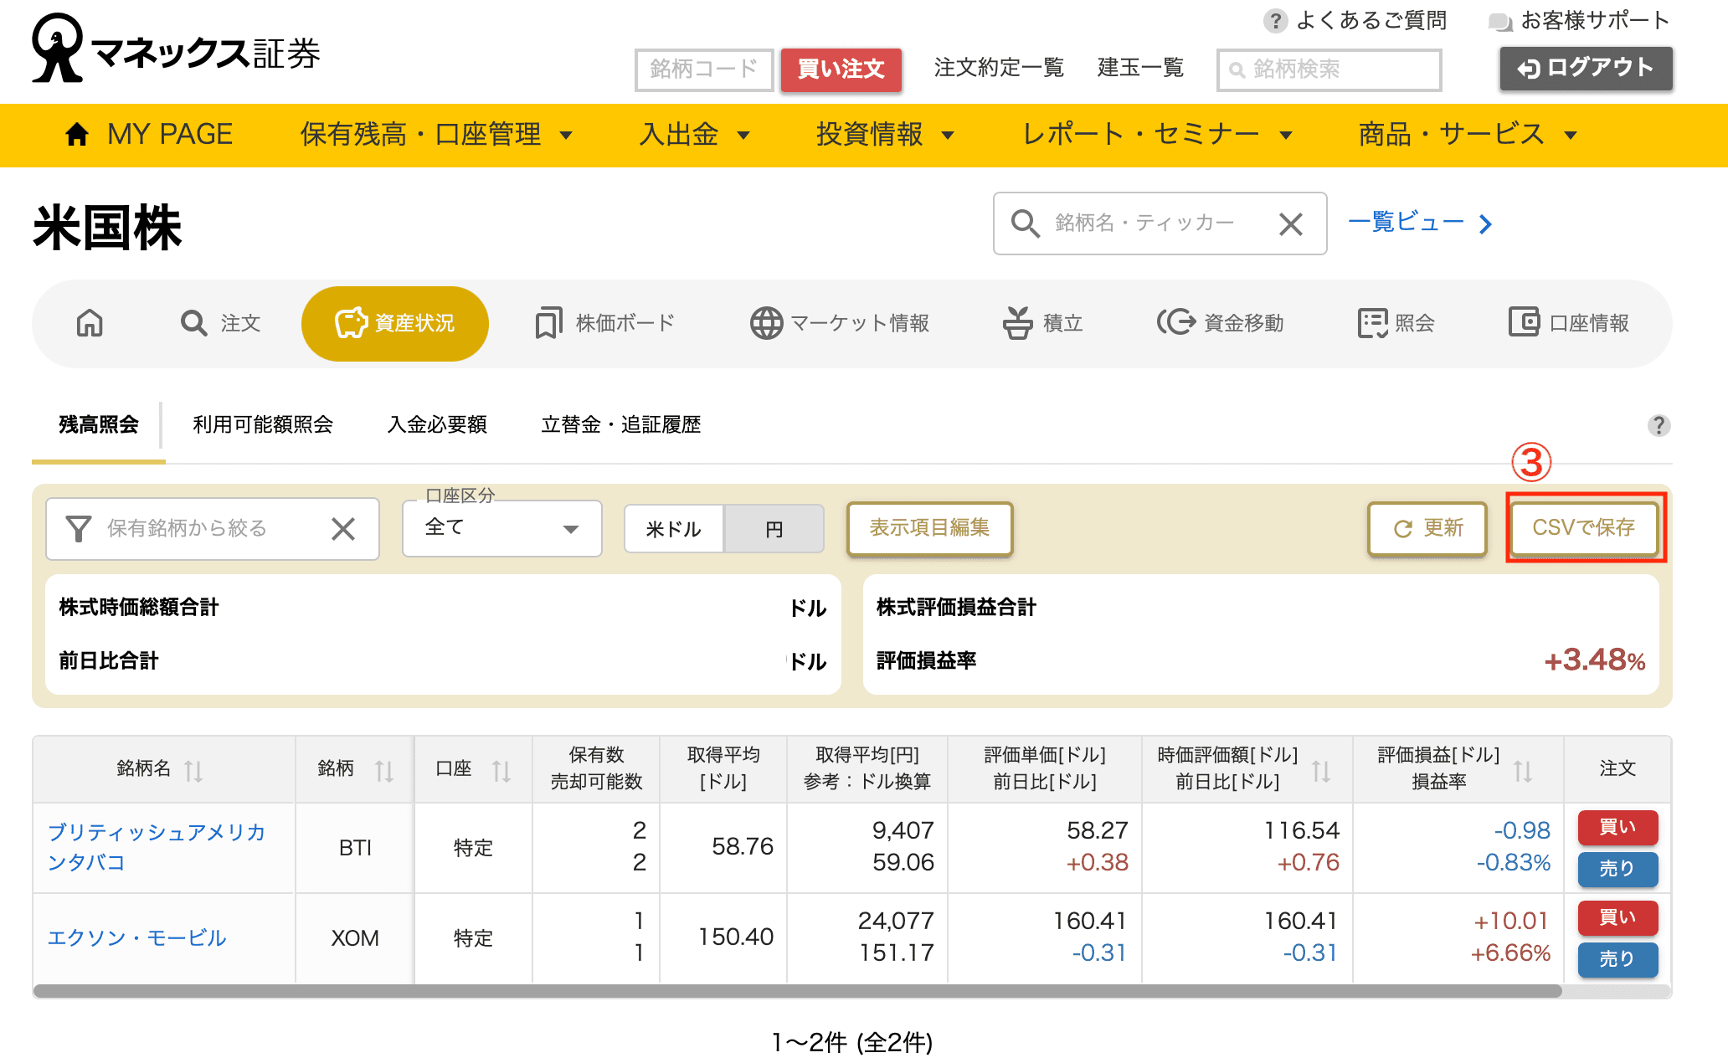This screenshot has height=1063, width=1728.
Task: Clear the 銘柄名・ティッカー search with X
Action: click(x=1291, y=223)
